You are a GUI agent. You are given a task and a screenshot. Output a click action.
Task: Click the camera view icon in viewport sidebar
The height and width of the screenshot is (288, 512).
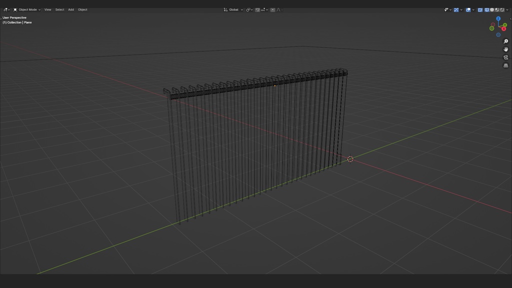click(x=505, y=57)
